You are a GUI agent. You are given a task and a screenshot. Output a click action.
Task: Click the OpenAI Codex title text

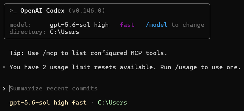[x=43, y=11]
